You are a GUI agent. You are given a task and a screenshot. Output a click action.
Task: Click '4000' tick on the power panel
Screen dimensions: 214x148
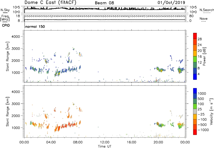coord(16,37)
